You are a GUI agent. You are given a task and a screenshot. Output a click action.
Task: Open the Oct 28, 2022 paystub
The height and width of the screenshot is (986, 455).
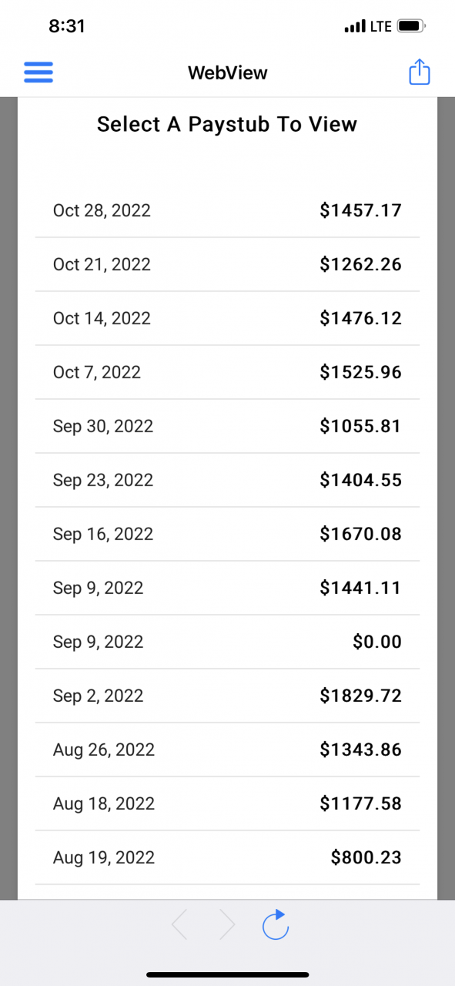227,210
